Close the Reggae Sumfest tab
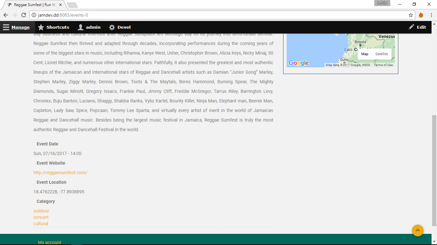The width and height of the screenshot is (437, 245). tap(60, 5)
